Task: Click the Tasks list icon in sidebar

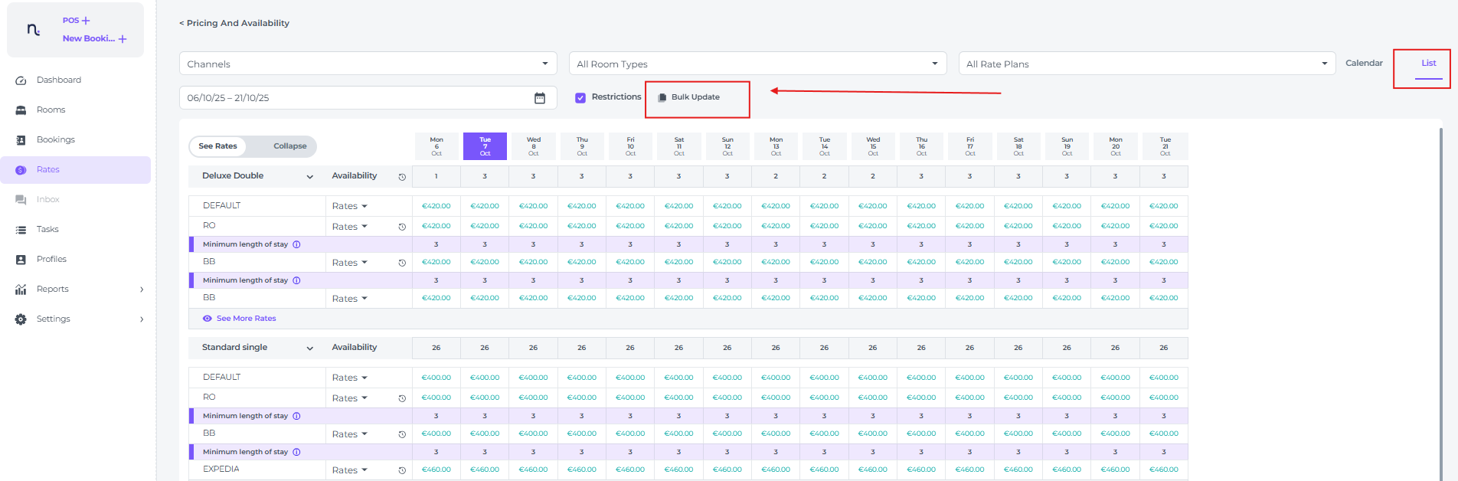Action: tap(21, 230)
